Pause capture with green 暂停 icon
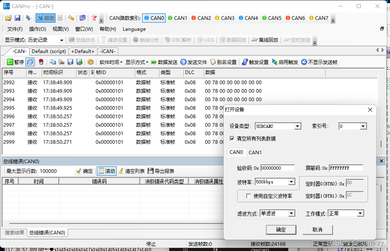This screenshot has height=251, width=390. click(15, 62)
